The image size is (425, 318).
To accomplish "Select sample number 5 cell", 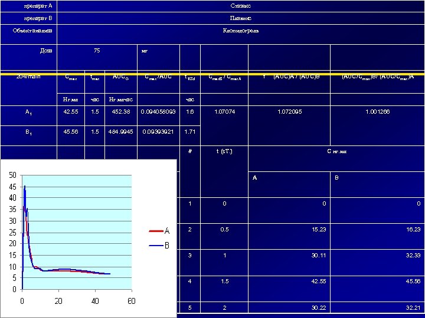I will point(190,308).
